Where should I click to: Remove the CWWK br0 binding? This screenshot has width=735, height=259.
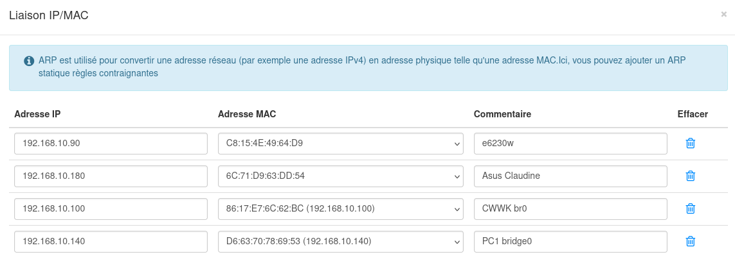(690, 208)
